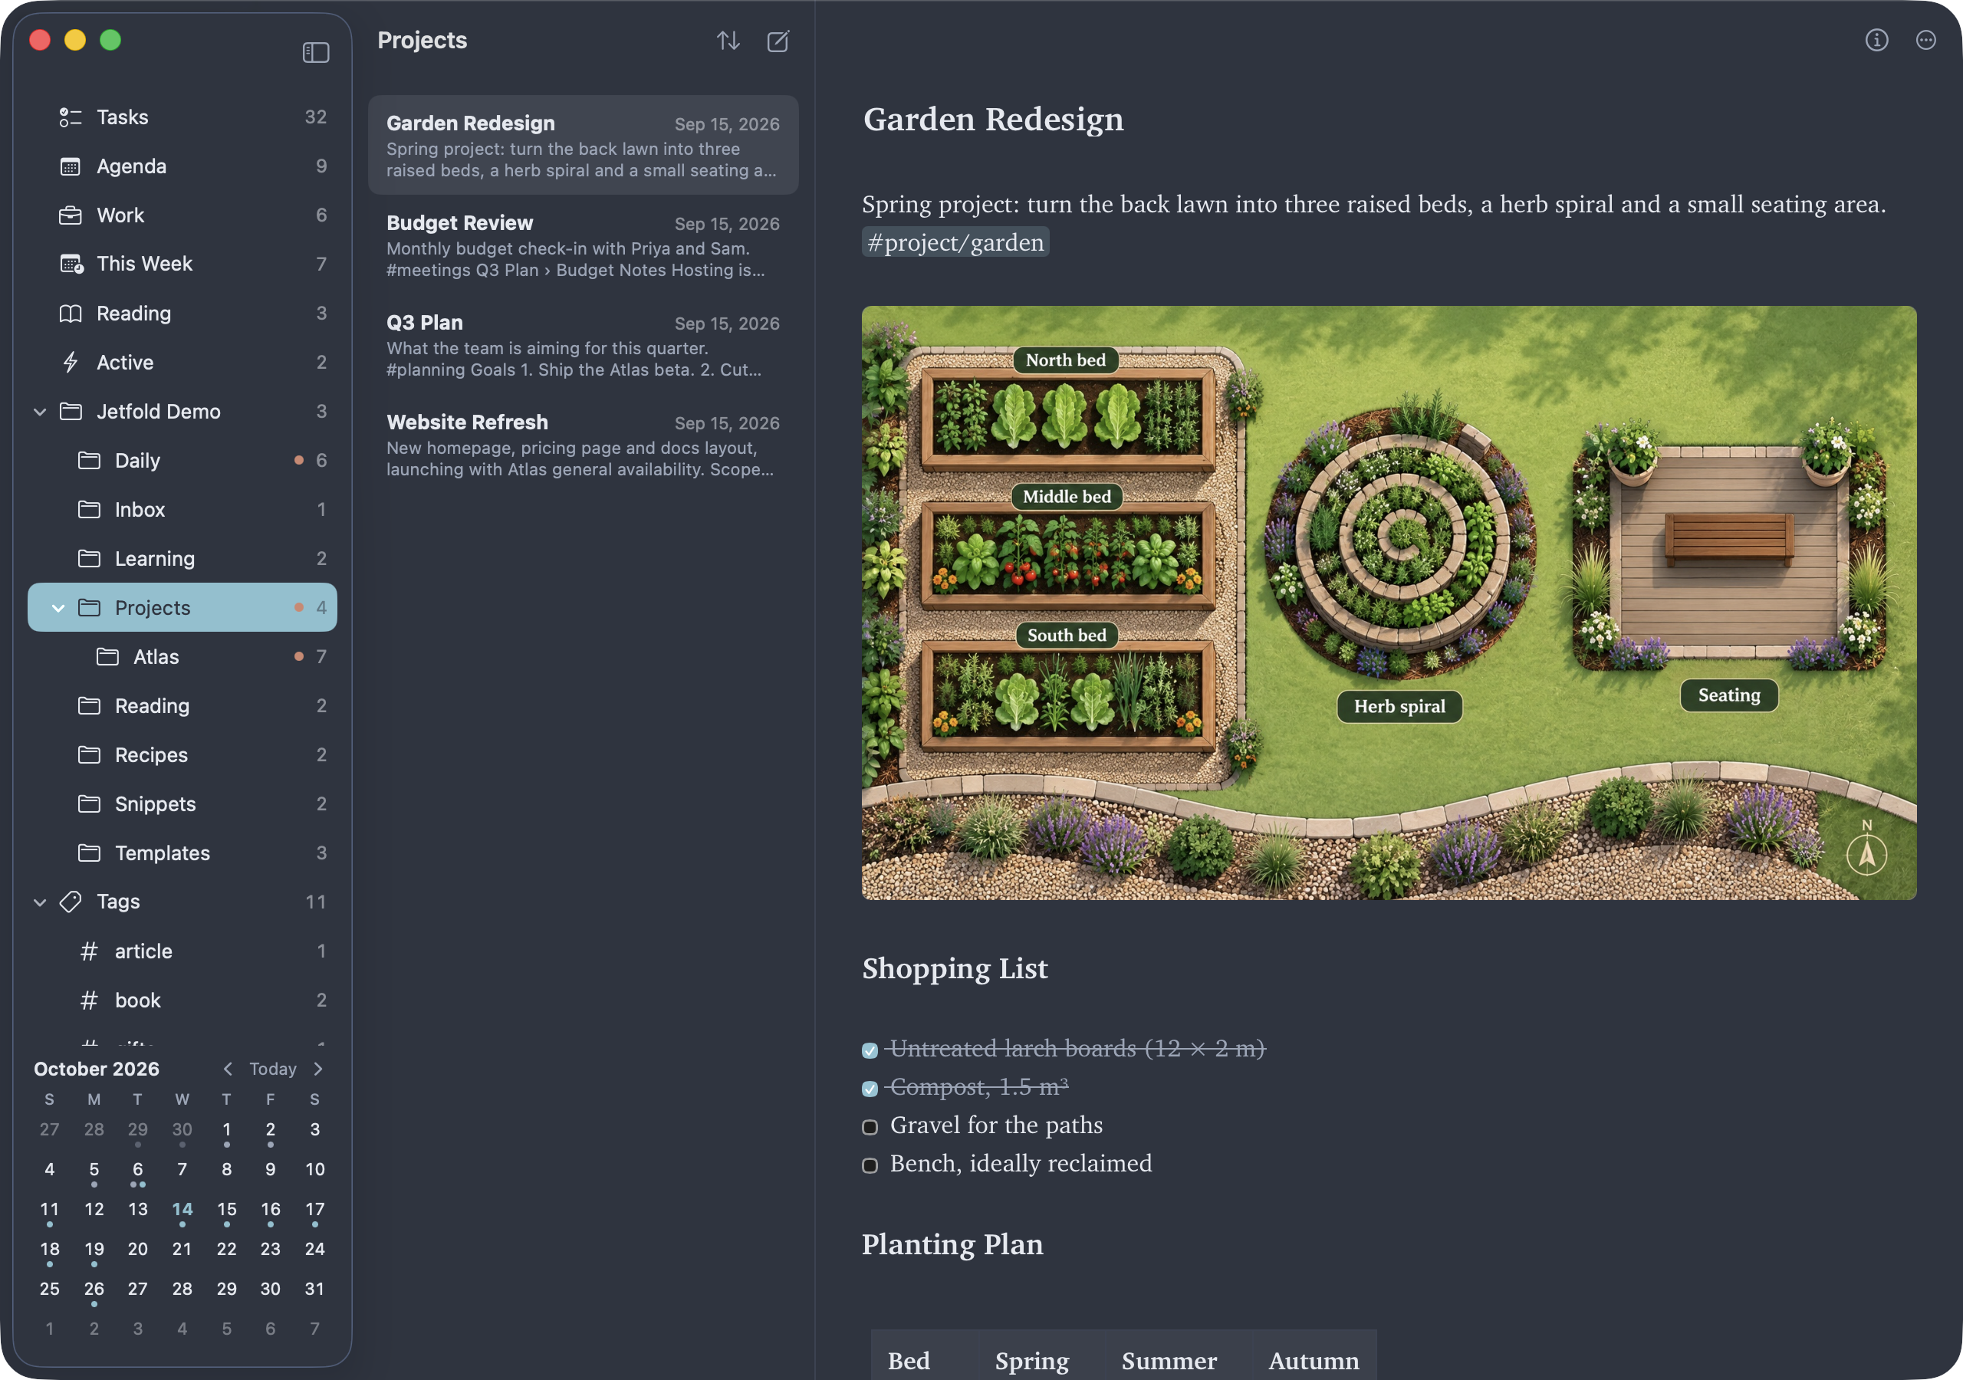Open the Budget Review note

point(583,245)
